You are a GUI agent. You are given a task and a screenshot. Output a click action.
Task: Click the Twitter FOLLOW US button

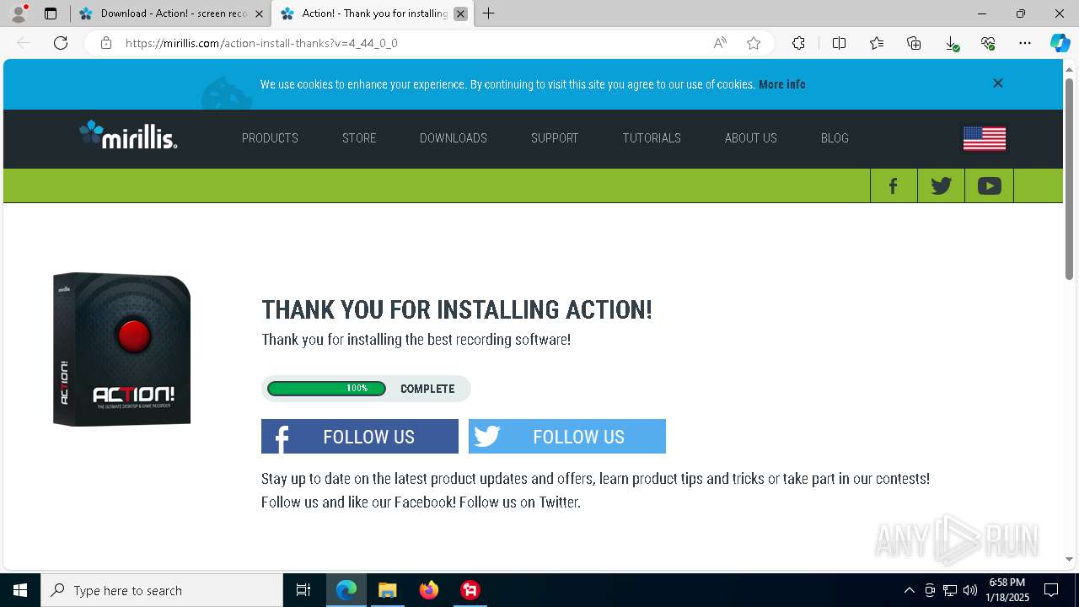pos(567,437)
